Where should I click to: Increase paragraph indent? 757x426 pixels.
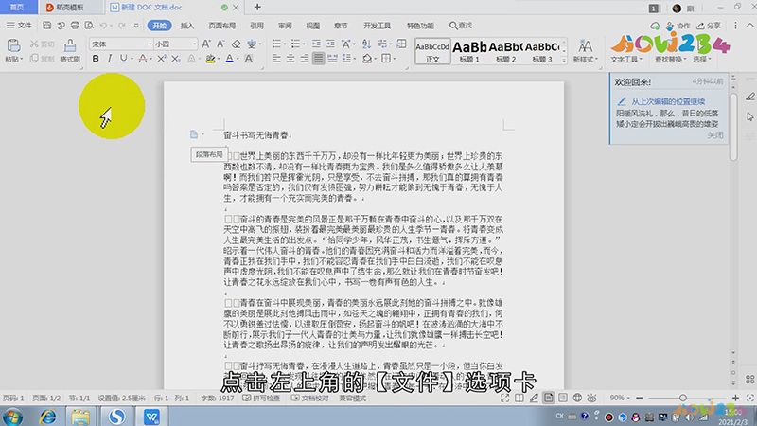330,44
